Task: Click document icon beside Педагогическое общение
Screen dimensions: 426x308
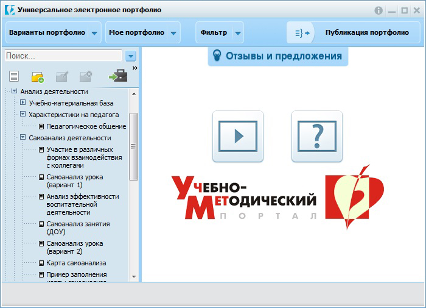Action: (x=41, y=126)
